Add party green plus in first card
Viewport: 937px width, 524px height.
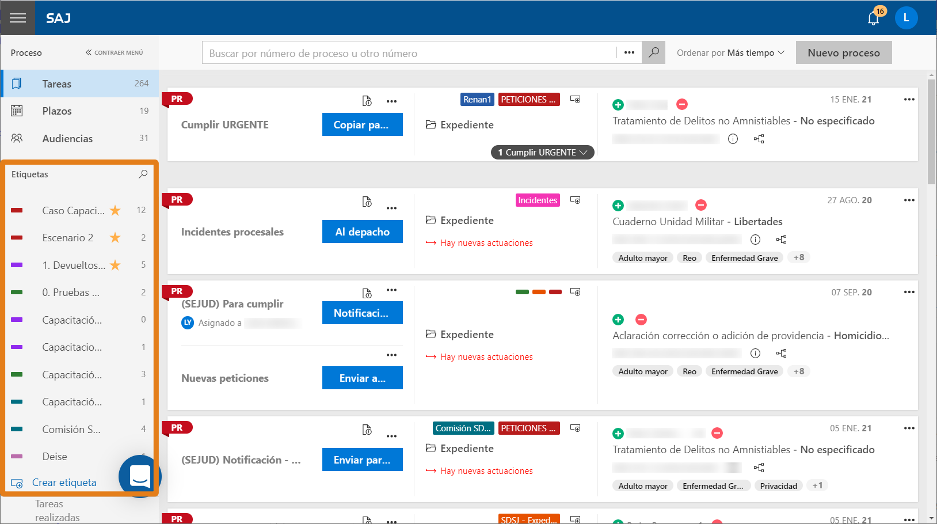tap(618, 104)
